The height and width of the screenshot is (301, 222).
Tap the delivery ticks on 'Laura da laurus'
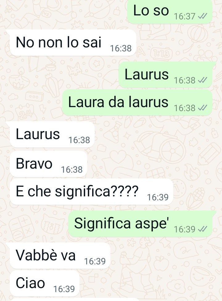203,108
